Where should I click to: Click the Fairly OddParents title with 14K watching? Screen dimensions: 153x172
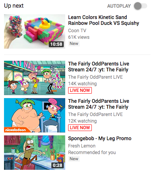tap(98, 67)
